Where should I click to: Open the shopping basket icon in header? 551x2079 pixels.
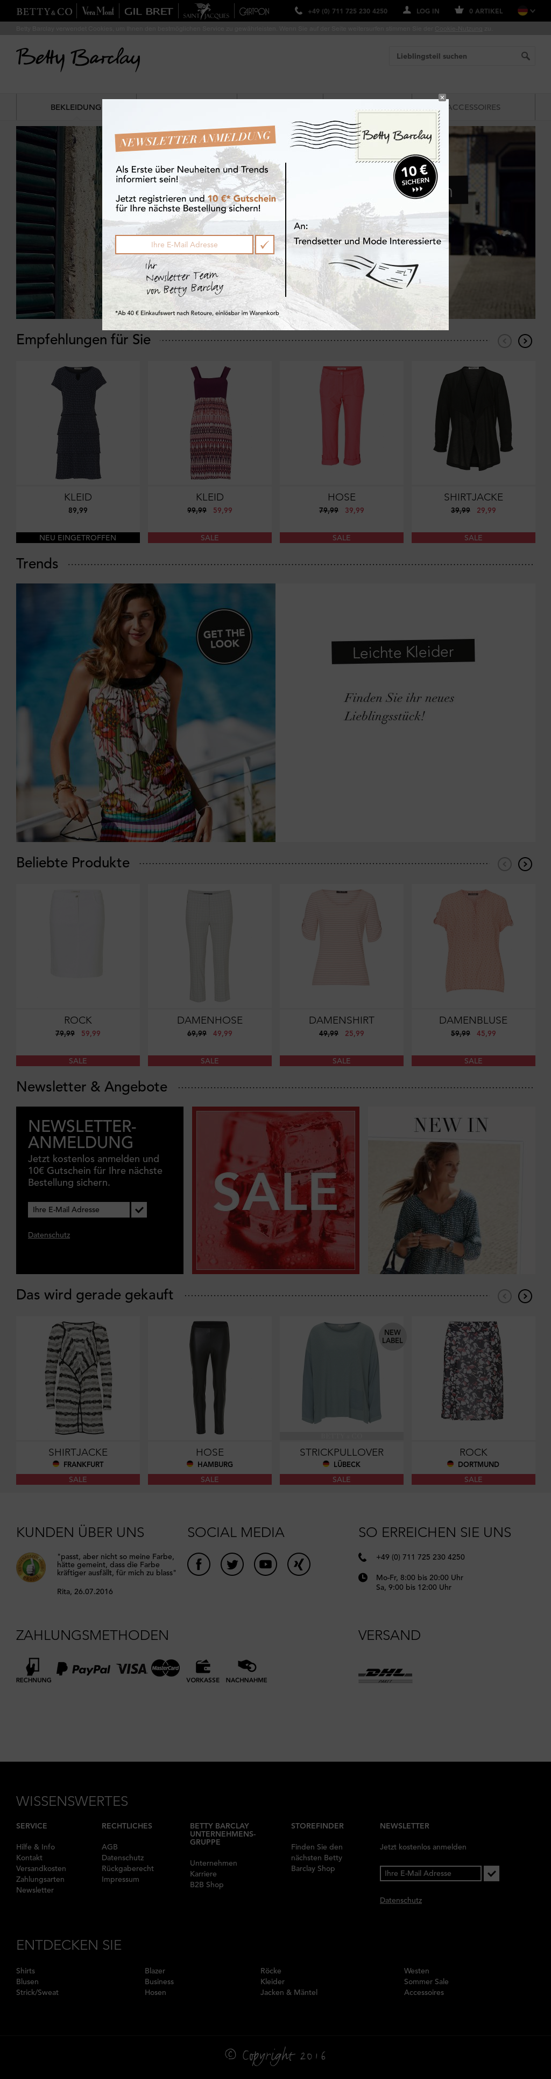point(459,10)
